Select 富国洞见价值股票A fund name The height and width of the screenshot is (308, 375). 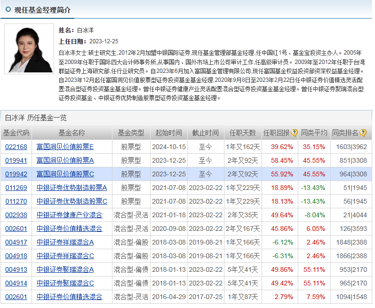pos(65,160)
